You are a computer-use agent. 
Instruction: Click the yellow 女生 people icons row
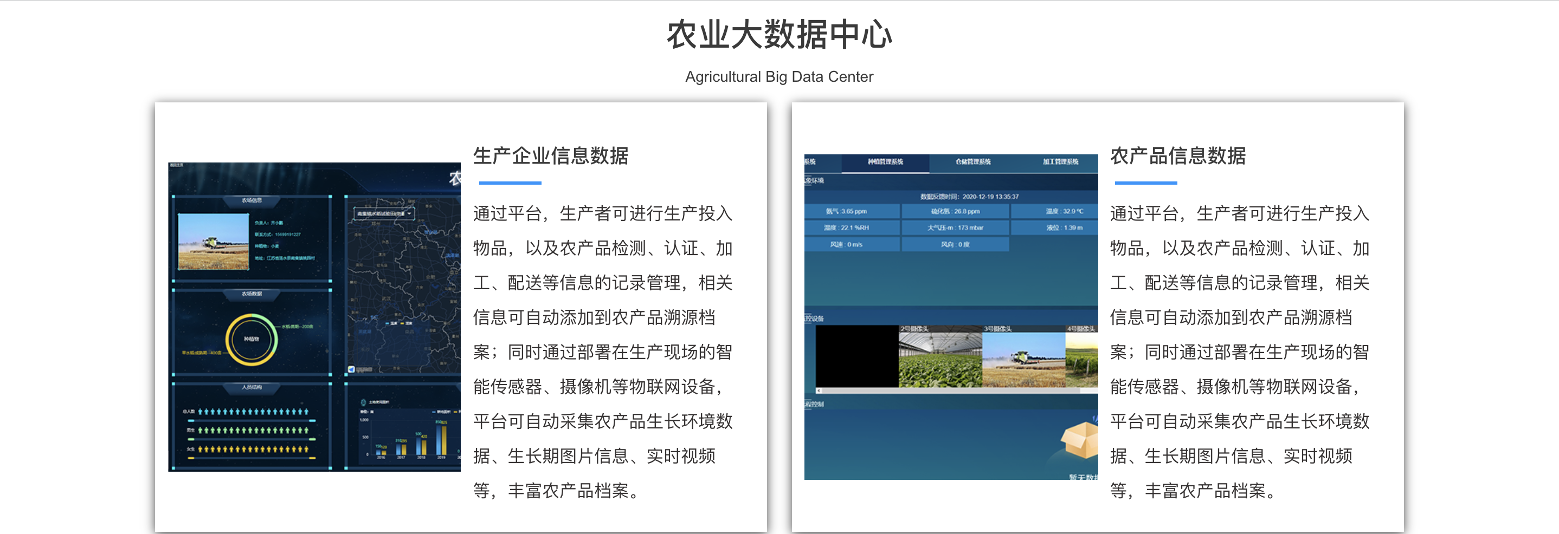[253, 450]
